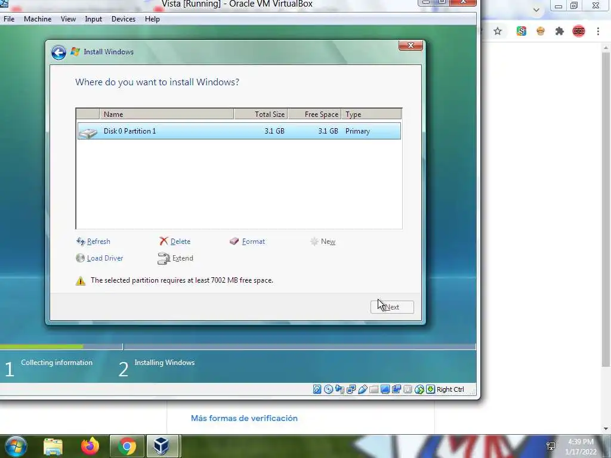The width and height of the screenshot is (611, 458).
Task: Open Firefox from taskbar
Action: click(90, 446)
